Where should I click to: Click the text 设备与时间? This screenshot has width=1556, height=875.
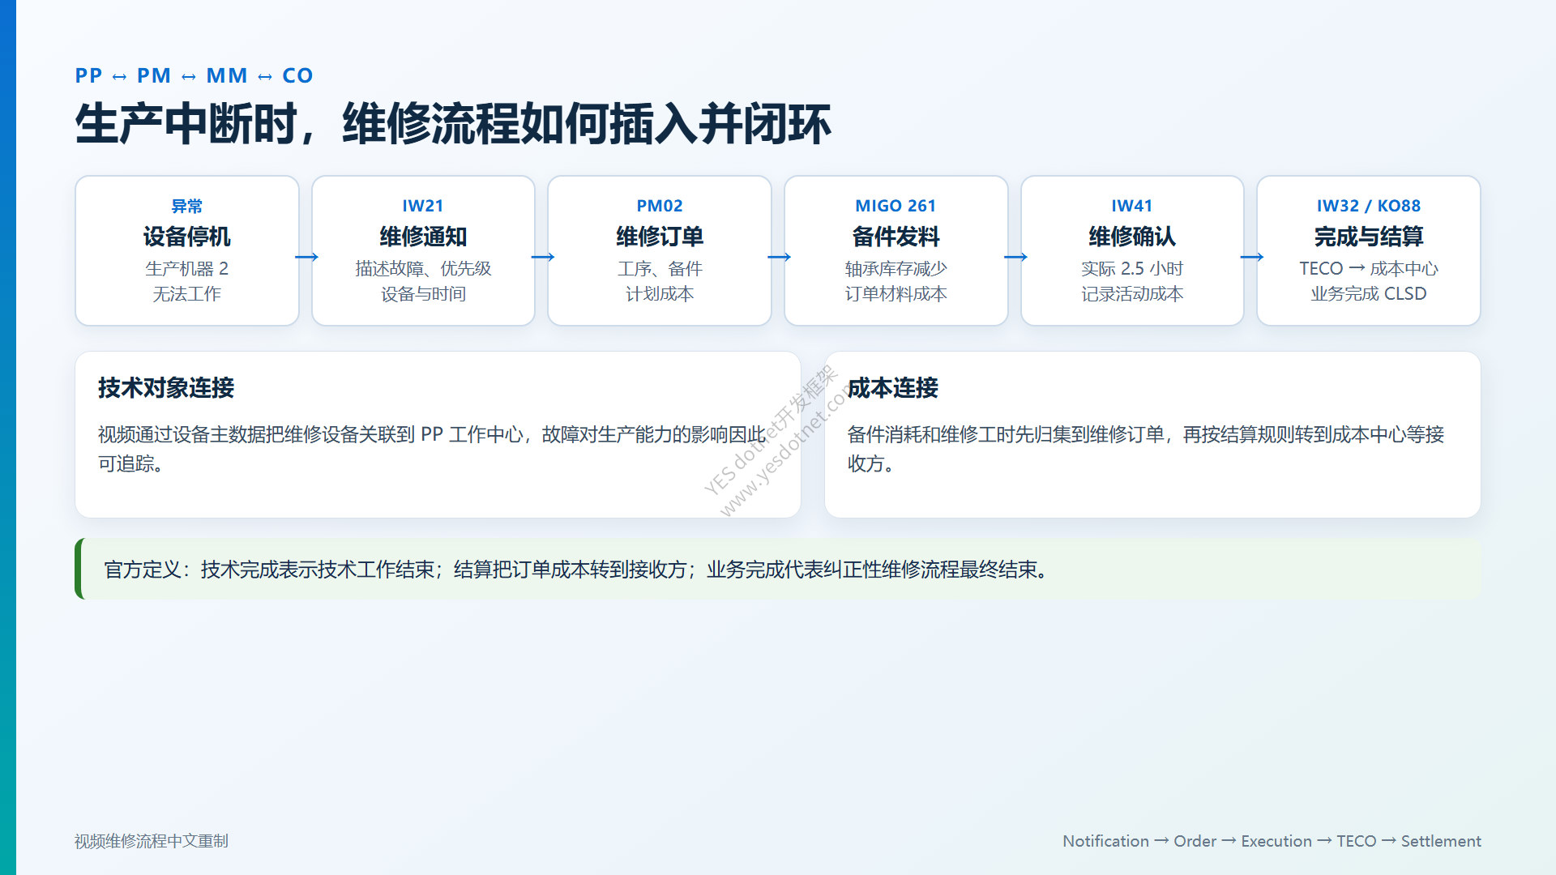pyautogui.click(x=423, y=293)
